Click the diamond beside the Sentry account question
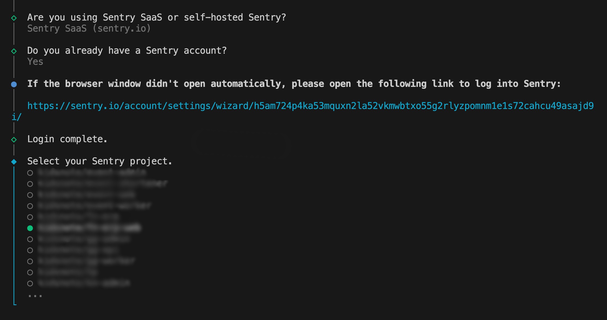 (x=14, y=51)
